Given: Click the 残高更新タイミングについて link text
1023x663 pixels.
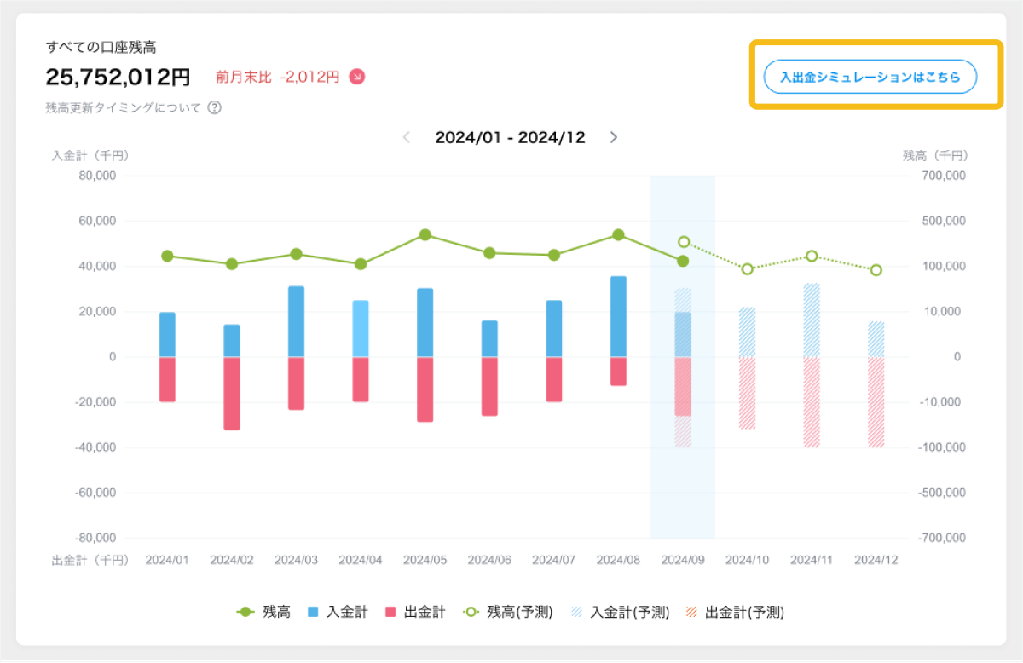Looking at the screenshot, I should (124, 108).
